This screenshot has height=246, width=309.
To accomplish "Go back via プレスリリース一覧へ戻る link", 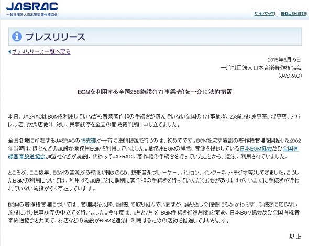I will point(41,52).
